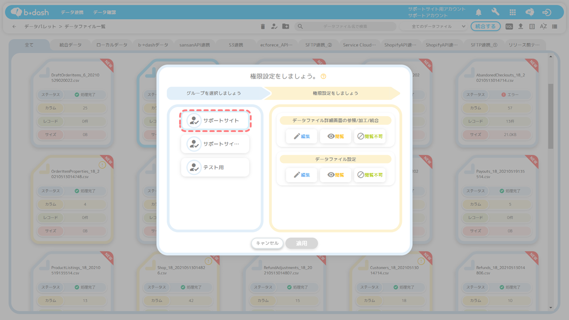Click the 統合する button
Image resolution: width=569 pixels, height=320 pixels.
[485, 27]
